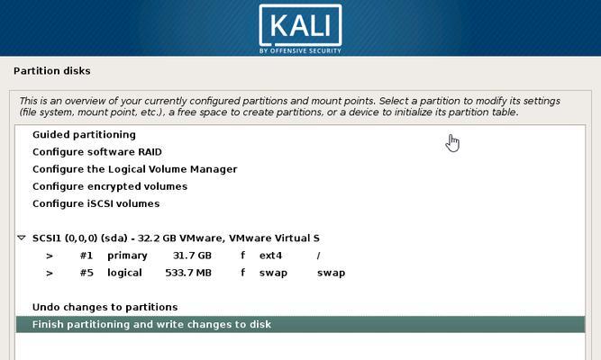Screen dimensions: 601x360
Task: Open Configure software RAID
Action: click(x=97, y=152)
